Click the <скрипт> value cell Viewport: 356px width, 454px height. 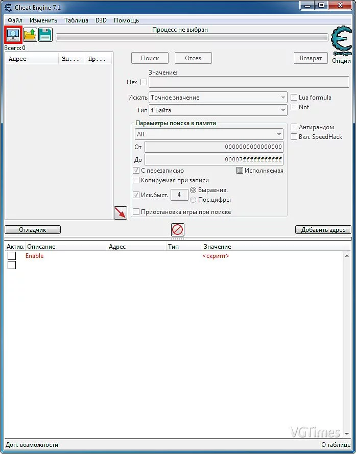click(216, 256)
